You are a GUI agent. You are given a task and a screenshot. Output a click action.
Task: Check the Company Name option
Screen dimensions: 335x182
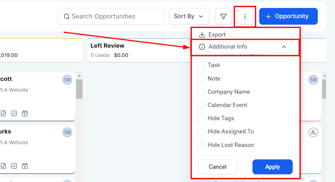point(201,92)
